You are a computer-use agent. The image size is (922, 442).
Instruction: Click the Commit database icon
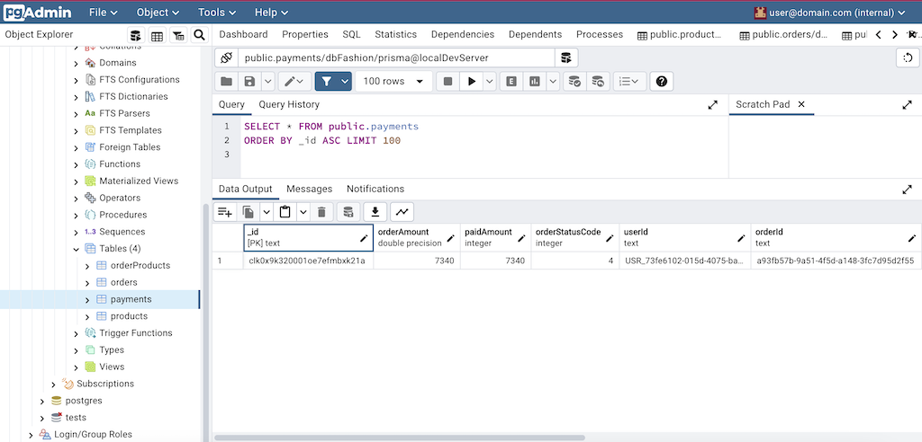(574, 82)
